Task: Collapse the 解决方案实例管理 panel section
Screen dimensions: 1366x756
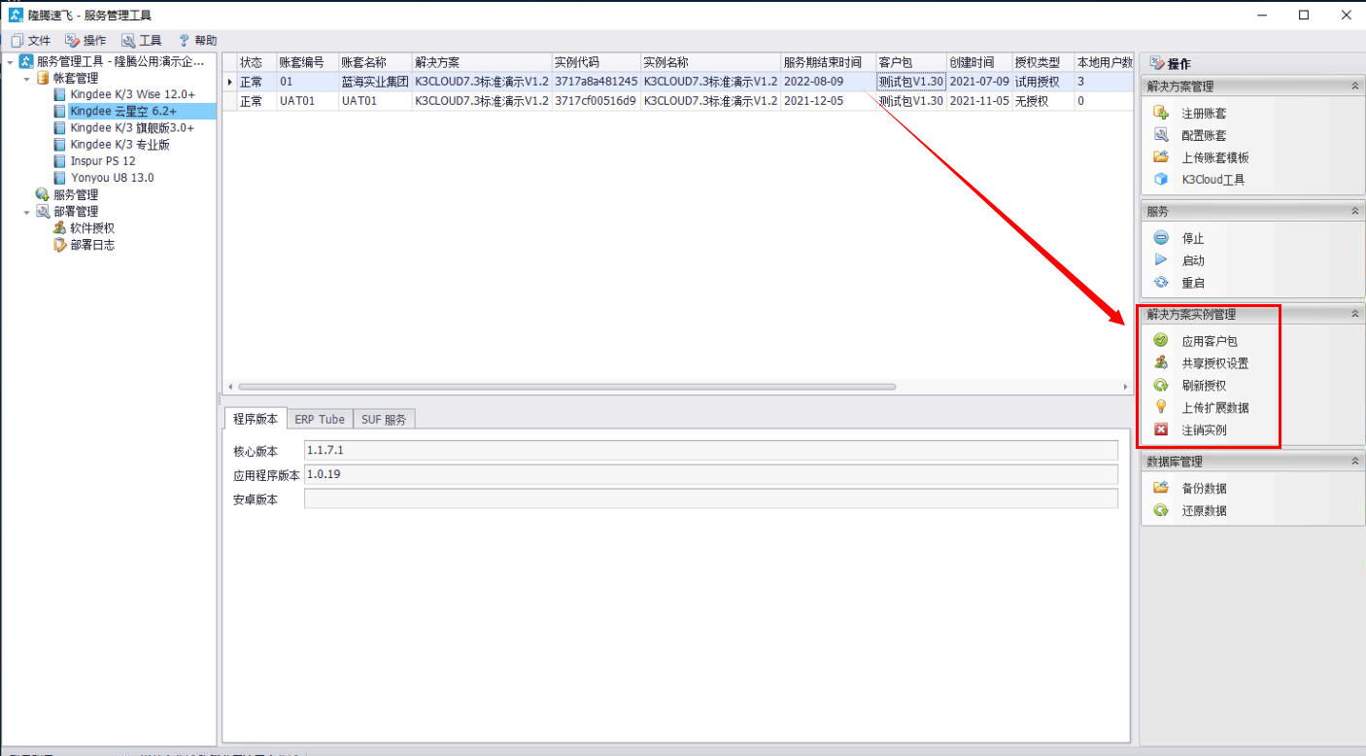Action: pyautogui.click(x=1354, y=314)
